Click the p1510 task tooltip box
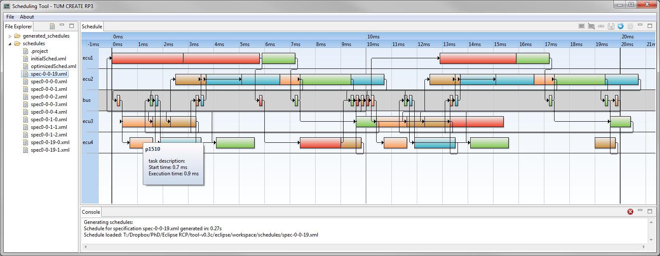The image size is (660, 256). (173, 165)
